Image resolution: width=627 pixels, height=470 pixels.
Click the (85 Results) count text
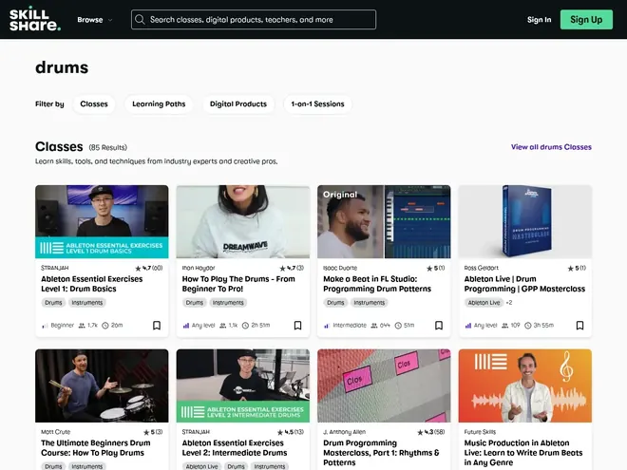point(108,147)
